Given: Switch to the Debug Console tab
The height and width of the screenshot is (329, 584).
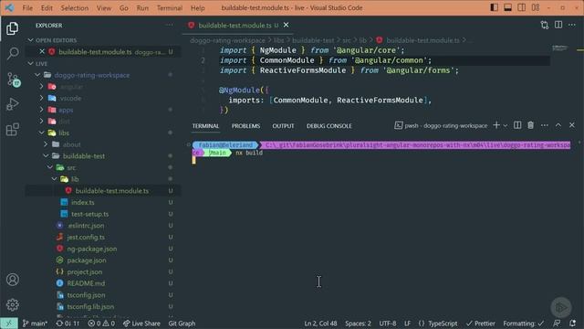Looking at the screenshot, I should (x=328, y=126).
